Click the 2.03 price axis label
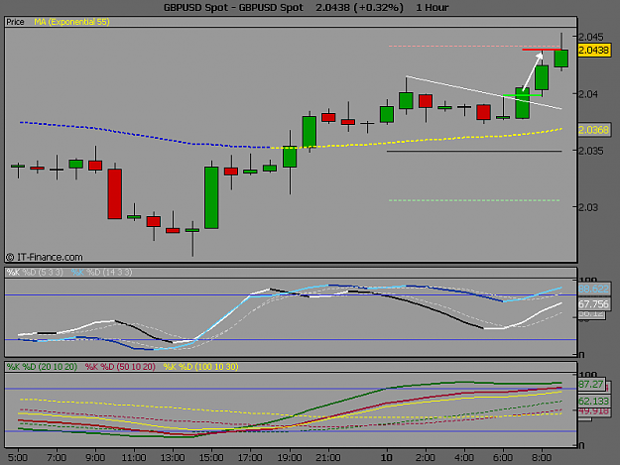This screenshot has height=465, width=620. [x=588, y=207]
